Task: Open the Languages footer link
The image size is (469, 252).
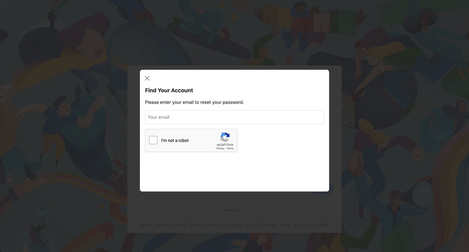Action: click(232, 225)
